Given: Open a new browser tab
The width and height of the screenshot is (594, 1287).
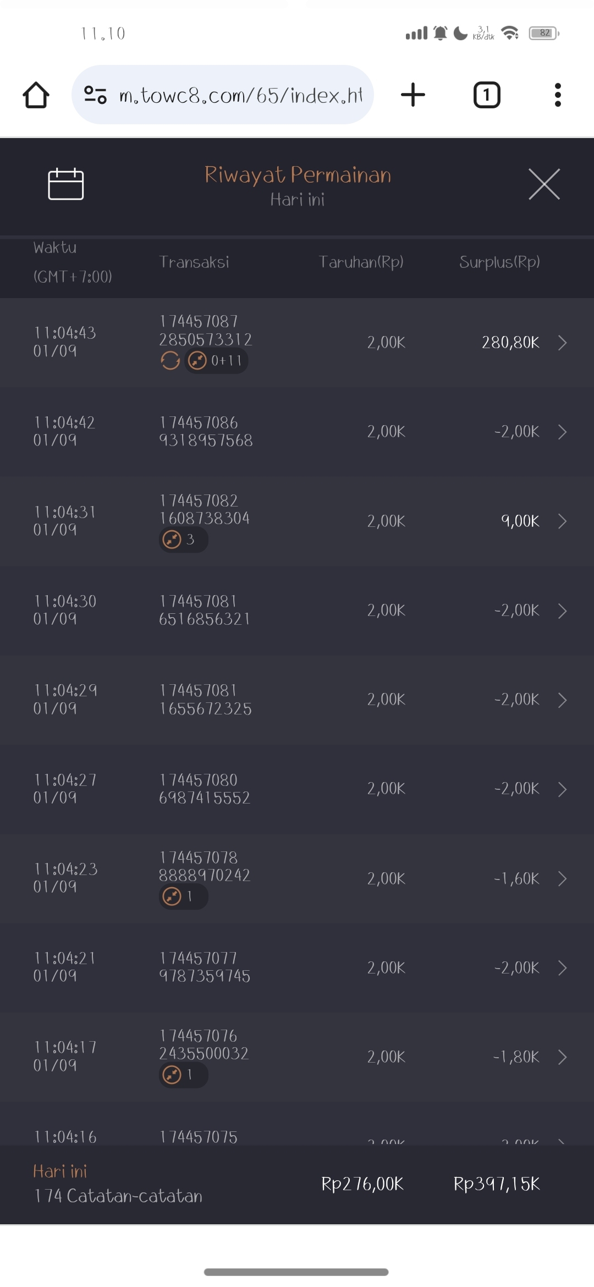Looking at the screenshot, I should point(413,95).
